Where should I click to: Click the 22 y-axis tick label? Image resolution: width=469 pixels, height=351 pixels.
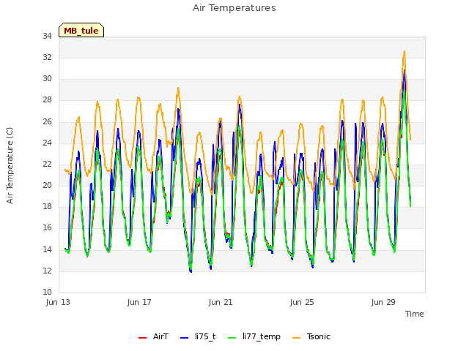click(47, 164)
